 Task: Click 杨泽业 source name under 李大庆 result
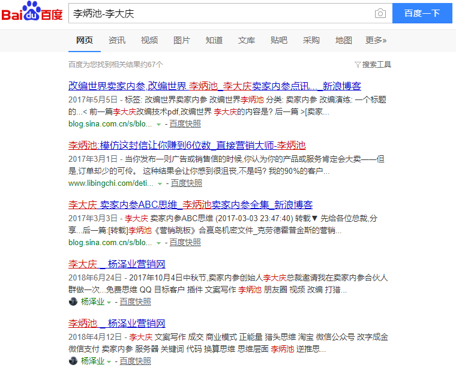point(92,301)
